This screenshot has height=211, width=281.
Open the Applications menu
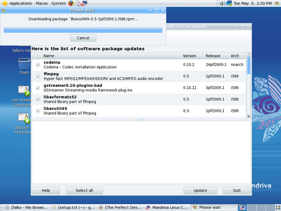pos(20,3)
